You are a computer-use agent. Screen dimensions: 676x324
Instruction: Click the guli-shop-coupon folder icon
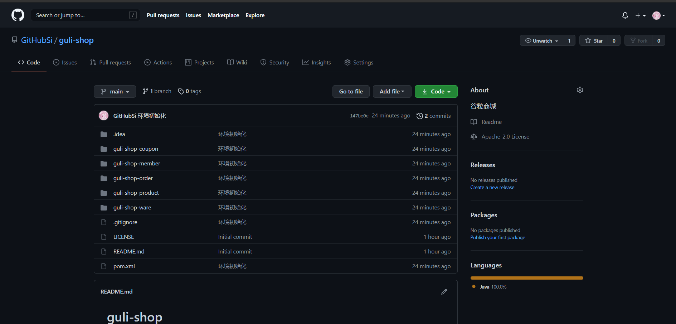[x=104, y=149]
